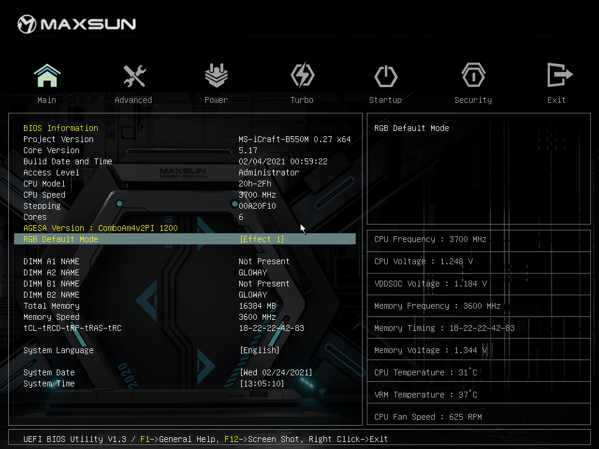599x449 pixels.
Task: Click the VRM Temperature : 37°C readout
Action: [x=426, y=395]
